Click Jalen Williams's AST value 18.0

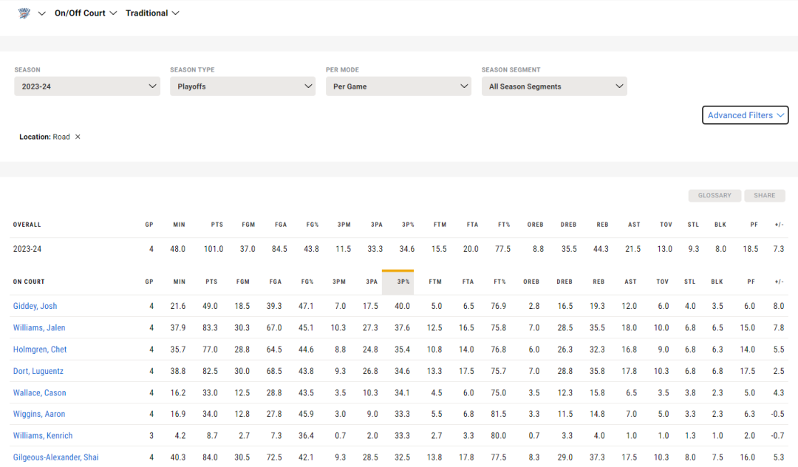coord(629,327)
